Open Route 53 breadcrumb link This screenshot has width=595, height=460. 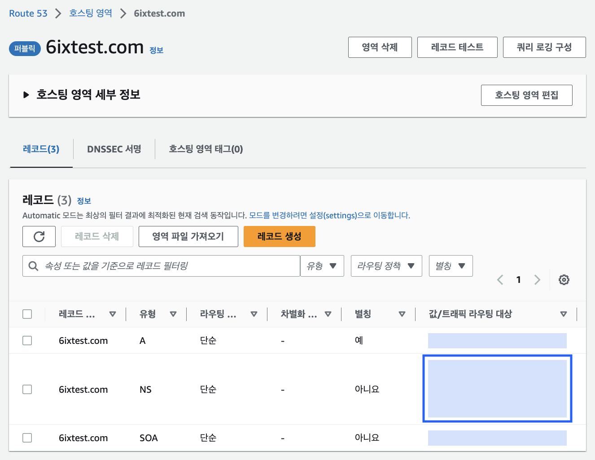click(x=28, y=13)
